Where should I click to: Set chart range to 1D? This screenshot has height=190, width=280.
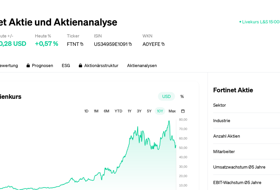pos(86,111)
